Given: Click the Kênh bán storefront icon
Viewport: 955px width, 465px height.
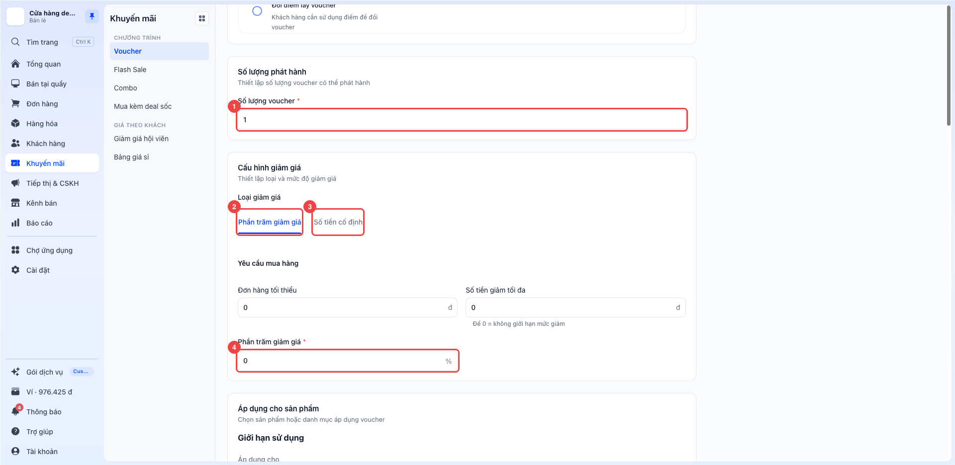Looking at the screenshot, I should 15,203.
